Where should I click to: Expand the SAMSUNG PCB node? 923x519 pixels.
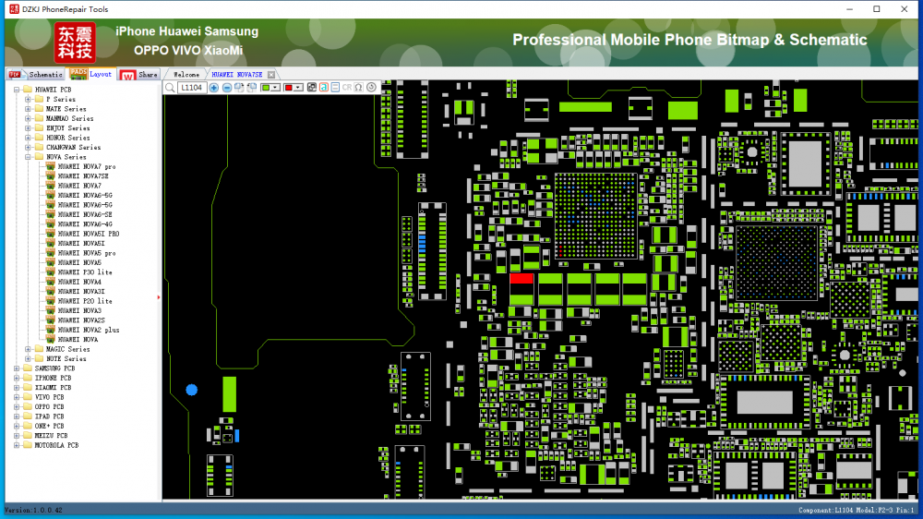click(17, 368)
